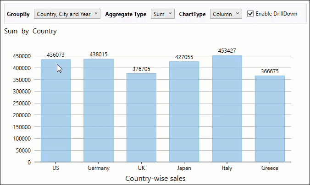Click the 453427 data label above Italy

227,51
